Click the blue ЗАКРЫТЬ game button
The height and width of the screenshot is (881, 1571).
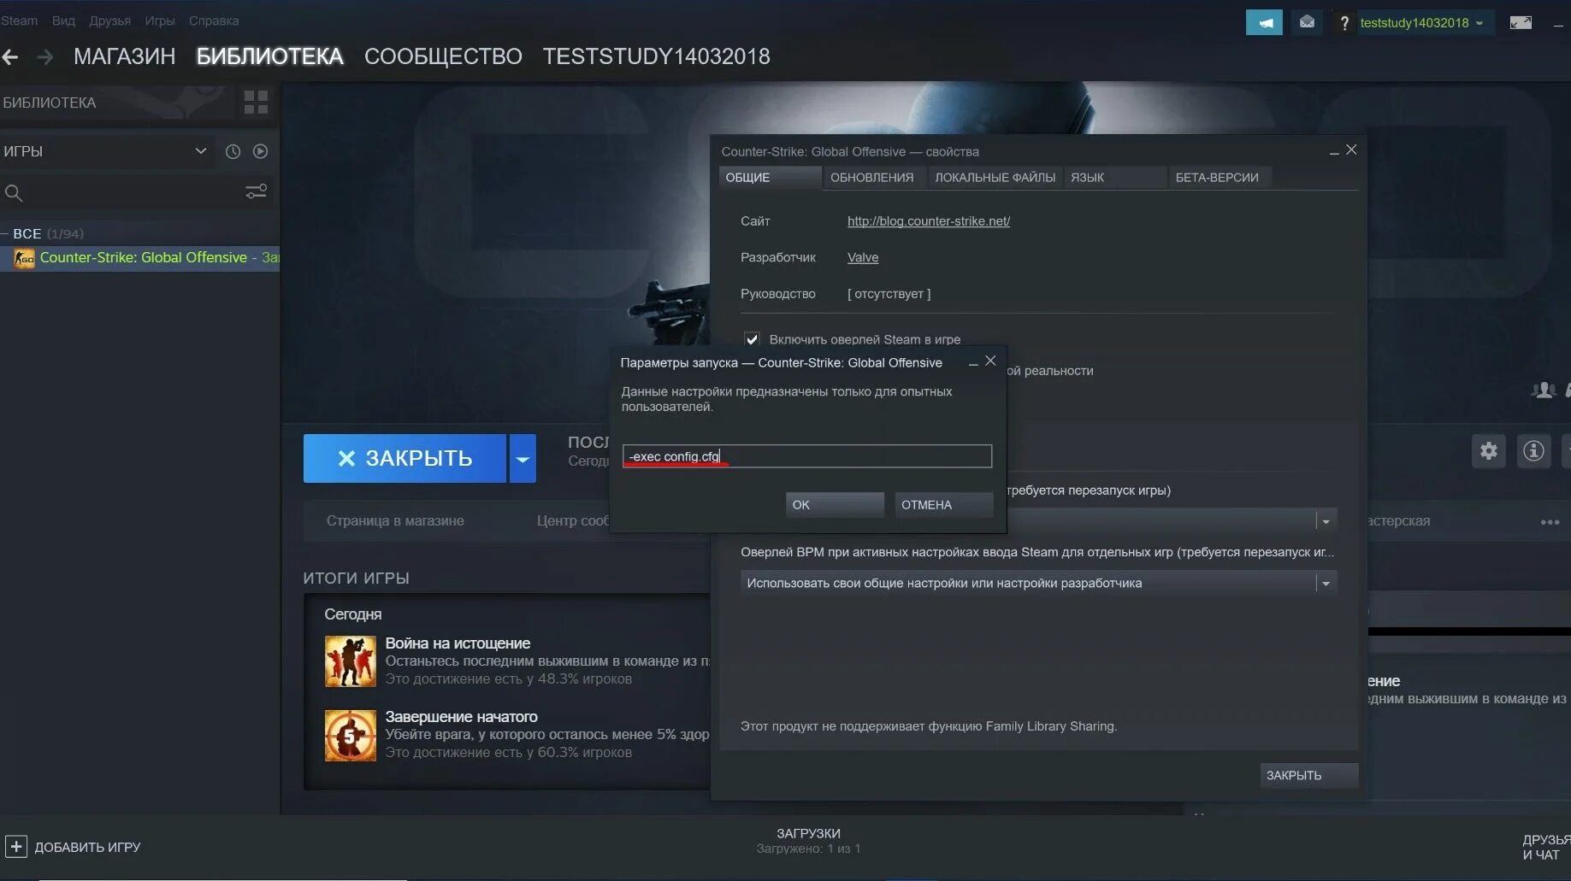405,459
